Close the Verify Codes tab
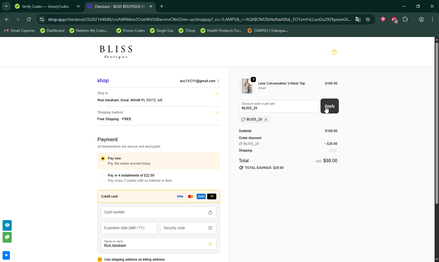Image resolution: width=439 pixels, height=262 pixels. pos(78,6)
